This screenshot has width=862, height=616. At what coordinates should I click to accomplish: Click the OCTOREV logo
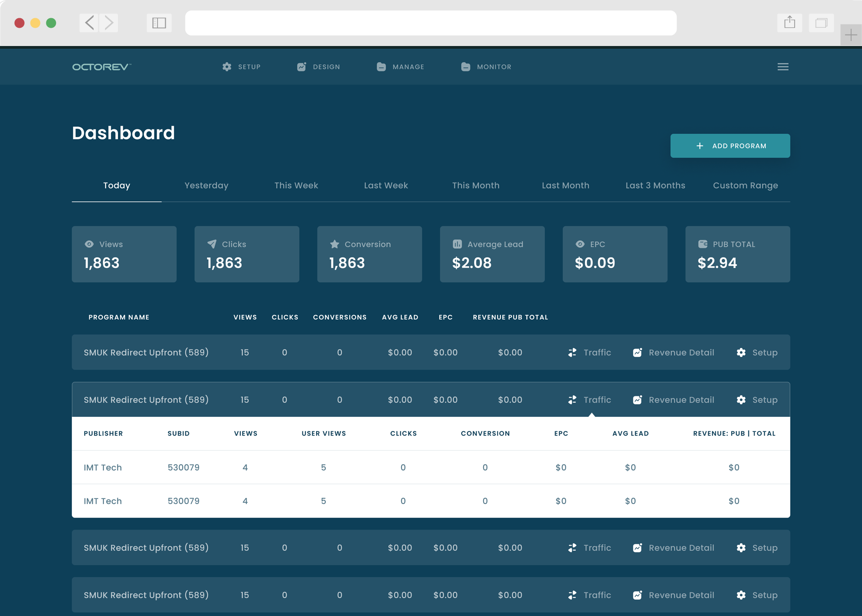102,67
